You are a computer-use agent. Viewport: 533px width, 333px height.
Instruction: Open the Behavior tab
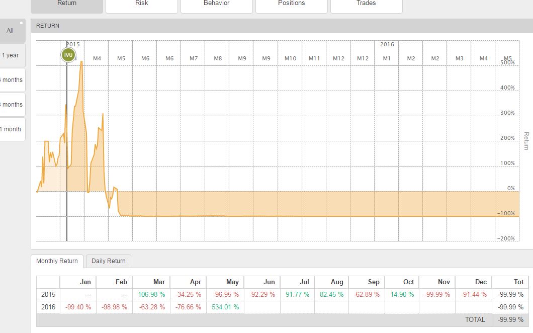217,4
